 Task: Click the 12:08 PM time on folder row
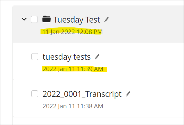point(90,32)
